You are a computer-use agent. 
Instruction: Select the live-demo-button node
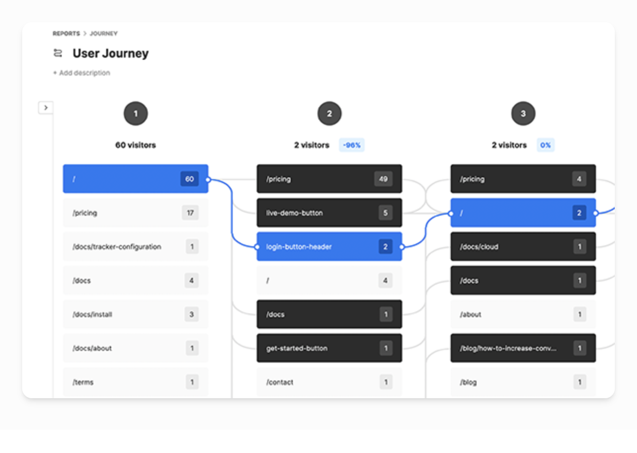coord(329,213)
